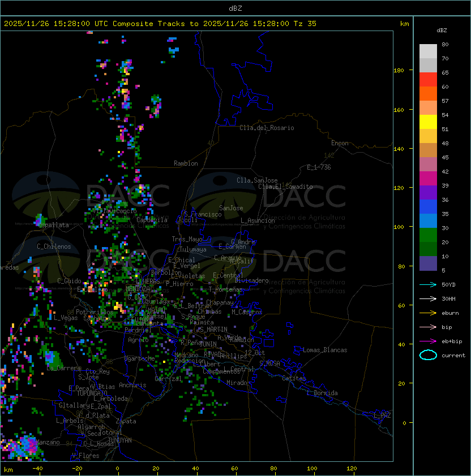This screenshot has height=476, width=471.
Task: Click the 'Potrerillos' map label
Action: (x=95, y=312)
